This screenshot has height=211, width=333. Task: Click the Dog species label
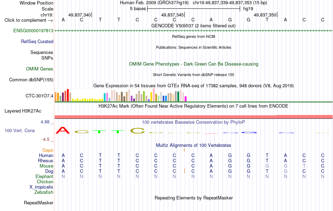point(49,171)
